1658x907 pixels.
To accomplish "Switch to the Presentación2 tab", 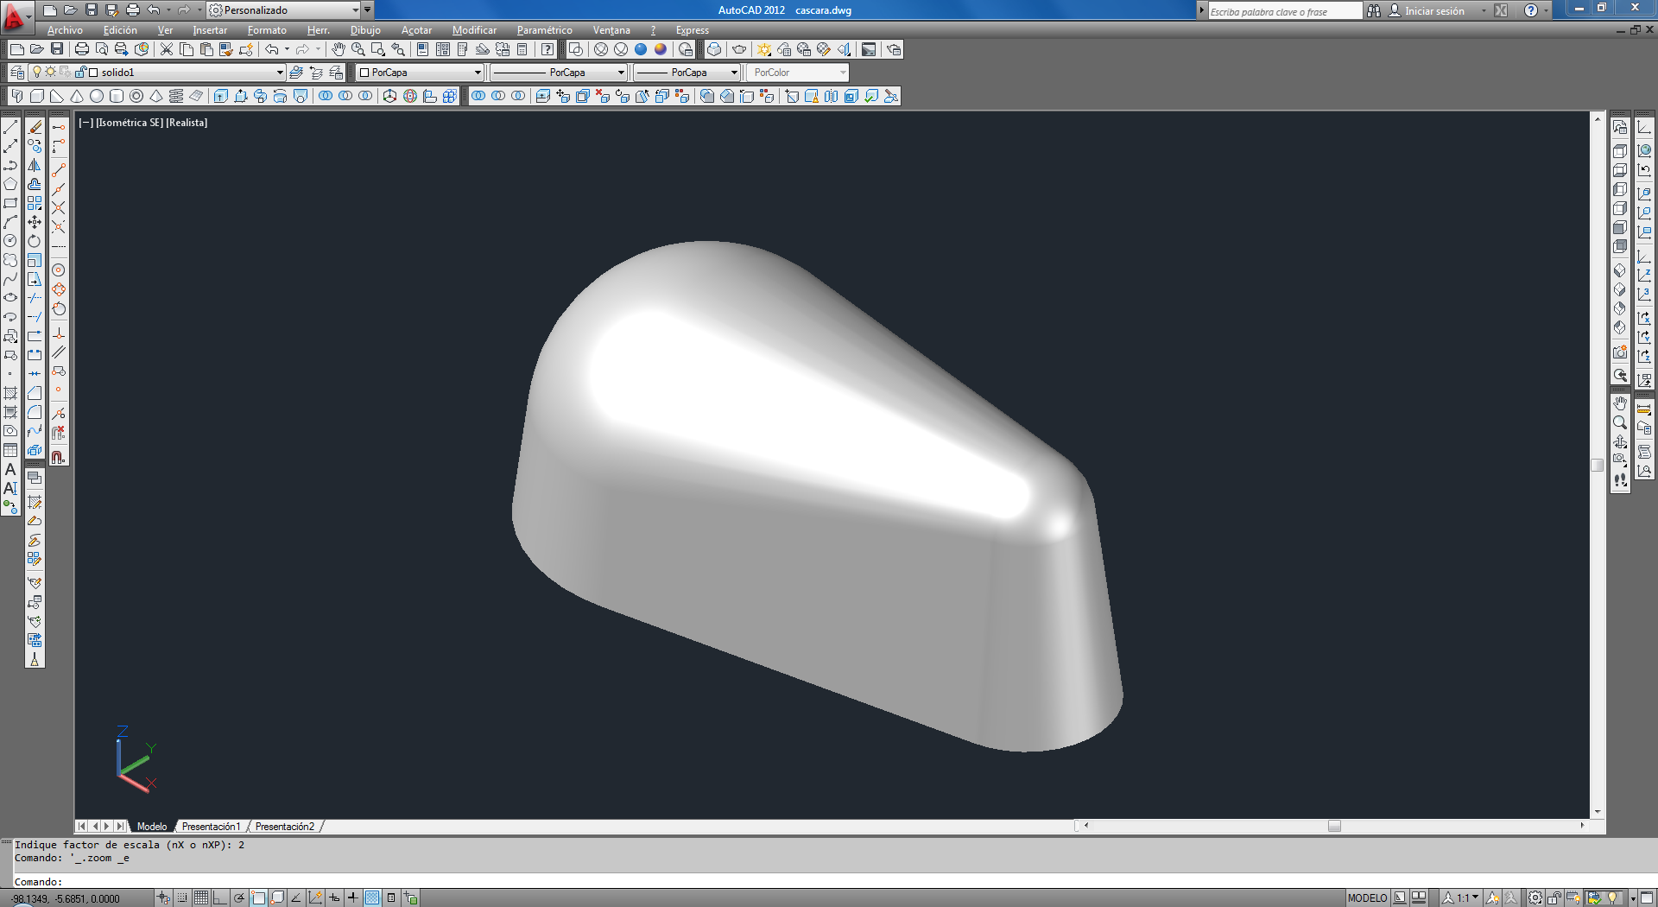I will pyautogui.click(x=285, y=827).
